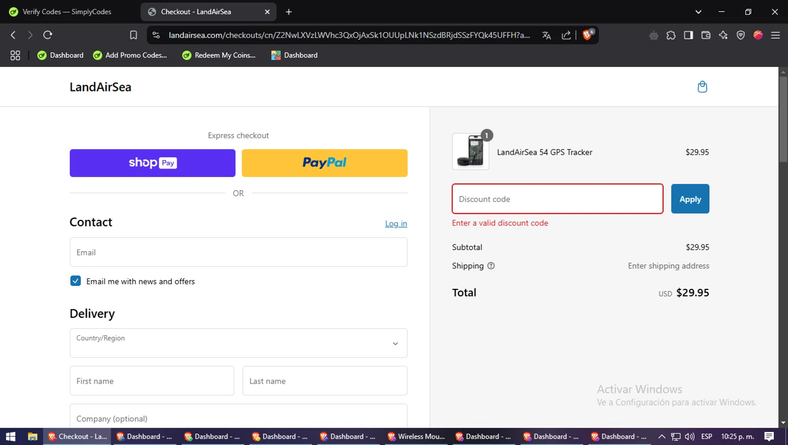Click the share page icon
788x445 pixels.
tap(566, 35)
